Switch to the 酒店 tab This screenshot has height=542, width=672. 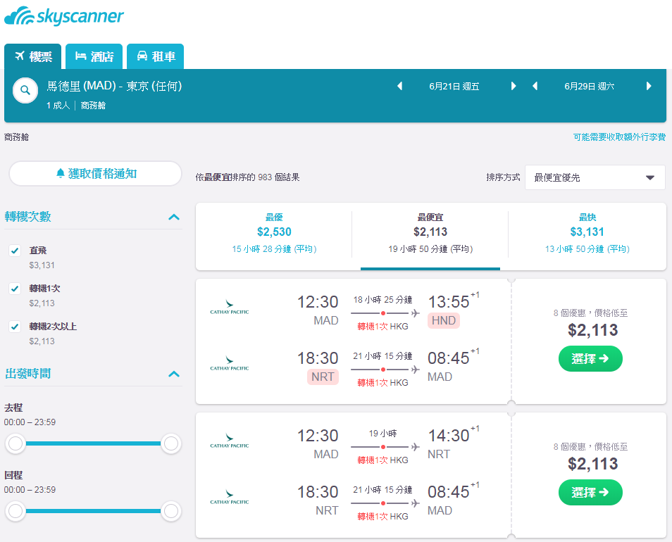click(x=94, y=56)
